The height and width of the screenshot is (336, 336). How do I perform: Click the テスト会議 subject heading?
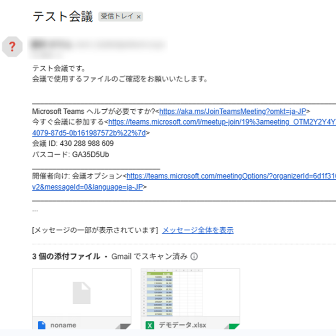click(x=63, y=17)
